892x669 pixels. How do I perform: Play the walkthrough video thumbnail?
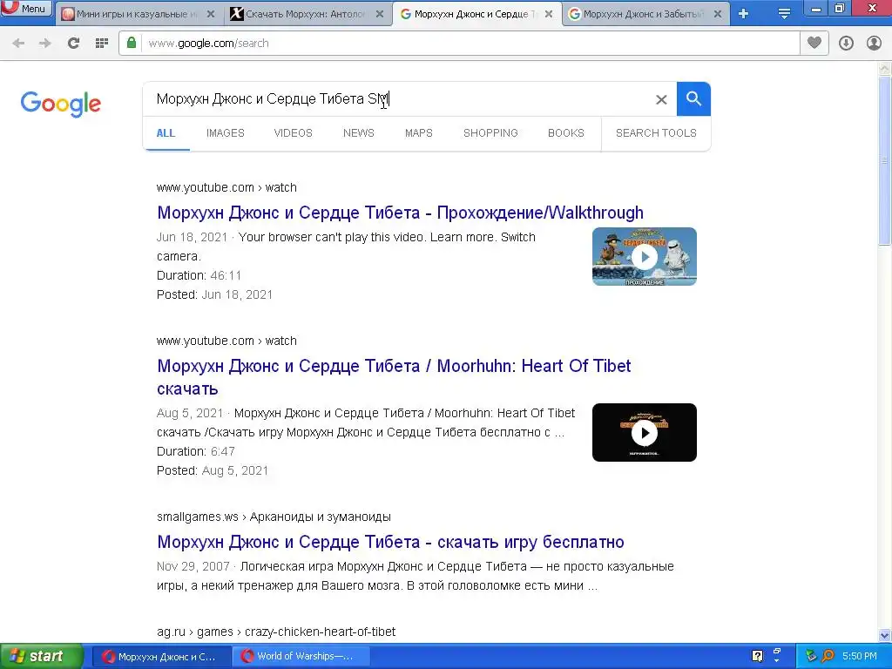[x=645, y=257]
